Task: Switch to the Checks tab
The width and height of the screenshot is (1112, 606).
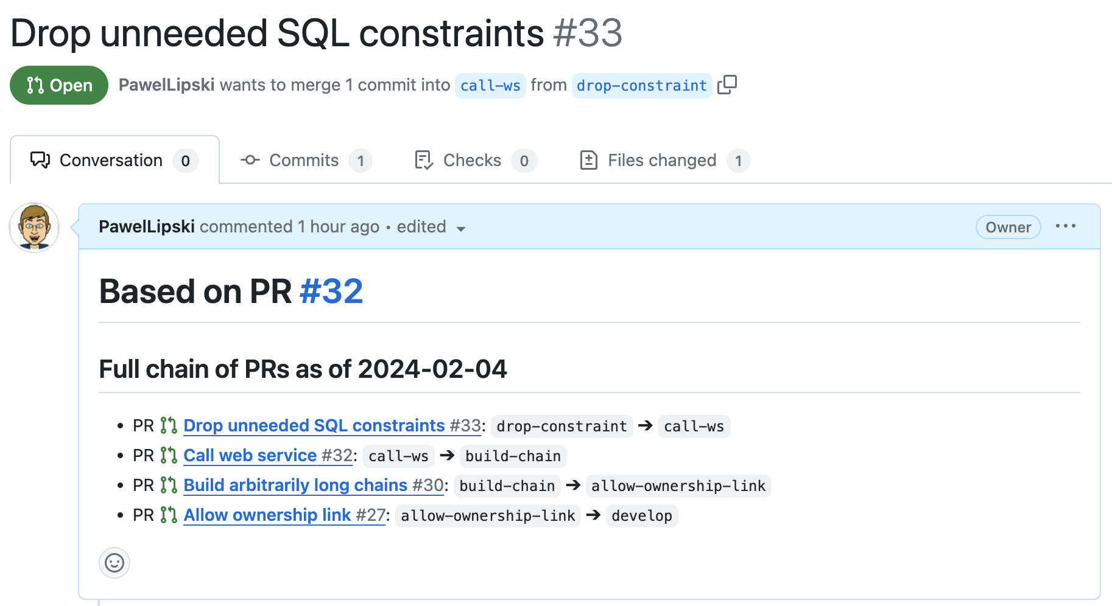Action: [x=475, y=161]
